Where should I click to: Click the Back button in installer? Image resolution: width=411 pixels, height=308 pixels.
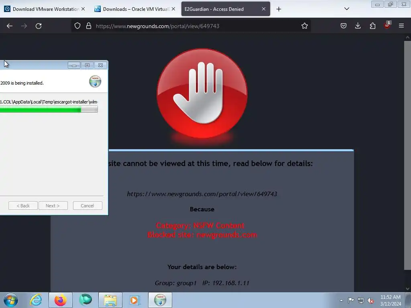23,206
